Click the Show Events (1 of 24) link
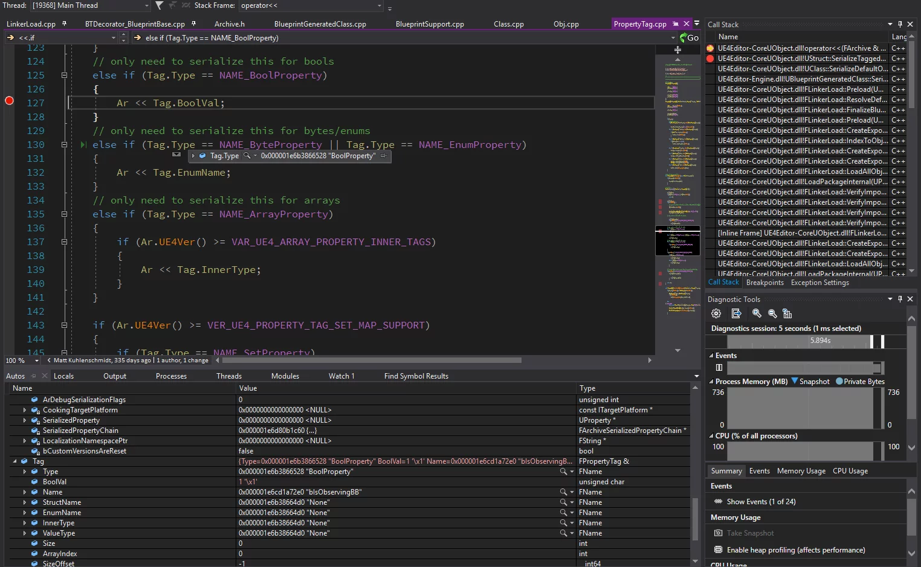921x567 pixels. 761,502
